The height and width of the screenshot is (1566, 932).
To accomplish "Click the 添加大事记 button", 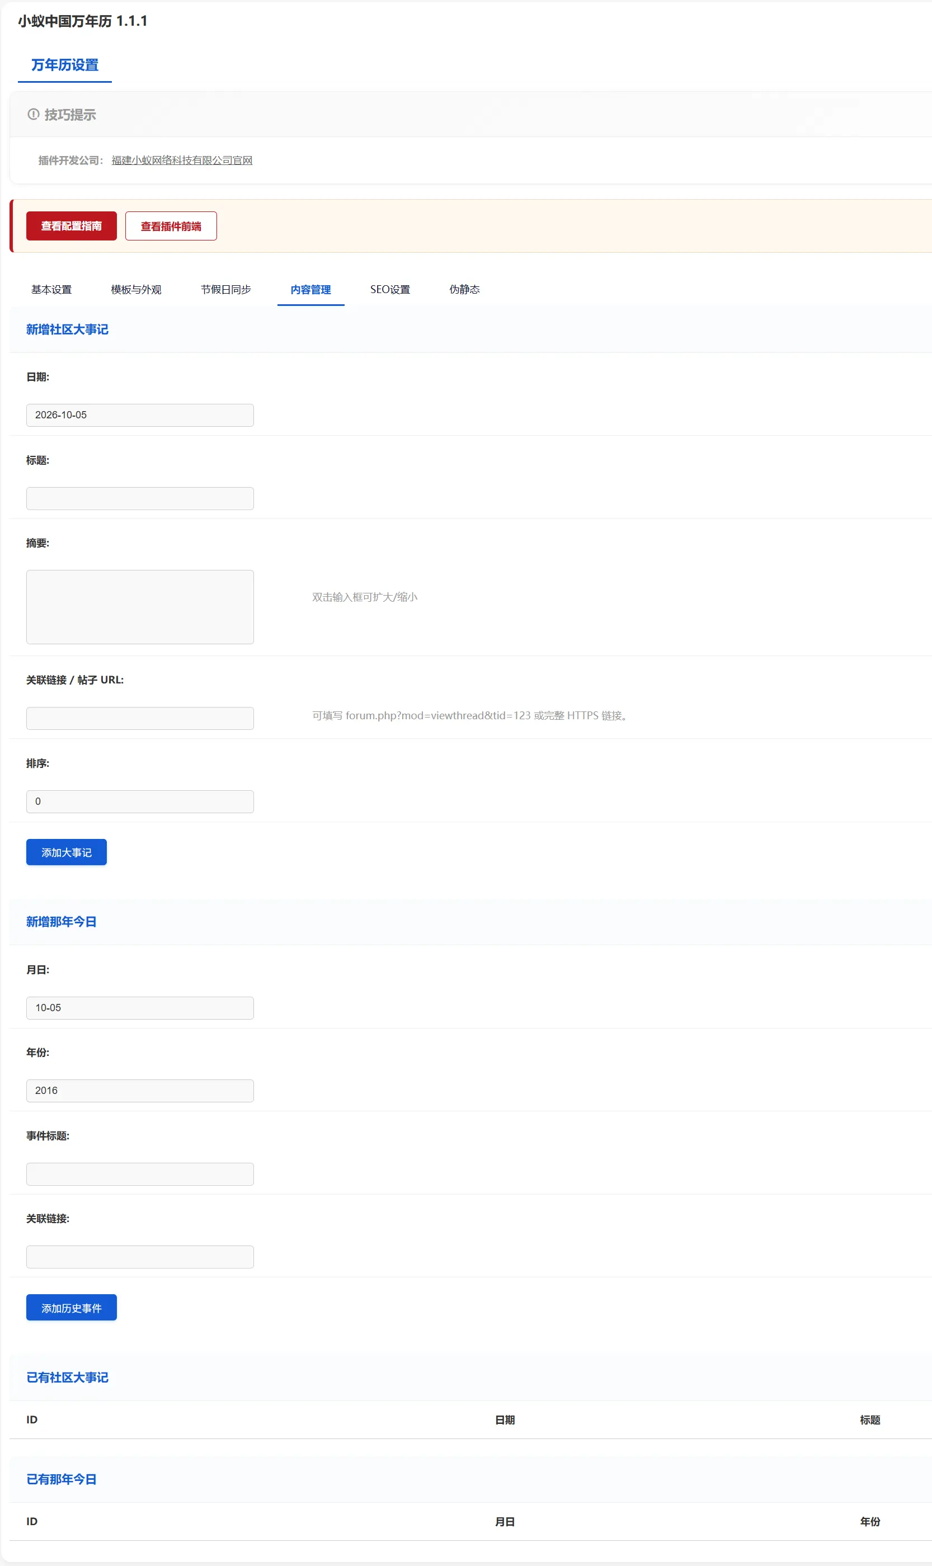I will click(x=67, y=852).
